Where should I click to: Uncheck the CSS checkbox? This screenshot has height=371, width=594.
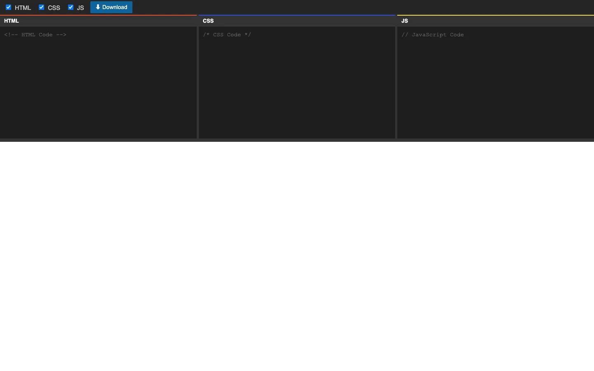[41, 7]
